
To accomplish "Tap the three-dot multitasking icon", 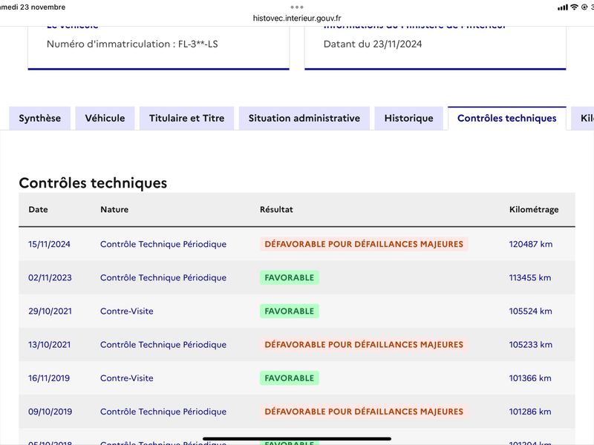I will tap(296, 7).
